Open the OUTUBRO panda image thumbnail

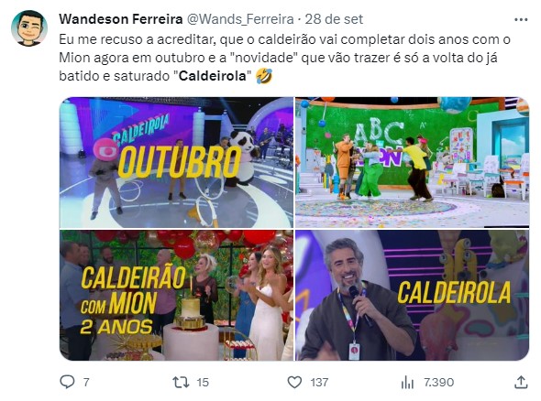[x=176, y=162]
